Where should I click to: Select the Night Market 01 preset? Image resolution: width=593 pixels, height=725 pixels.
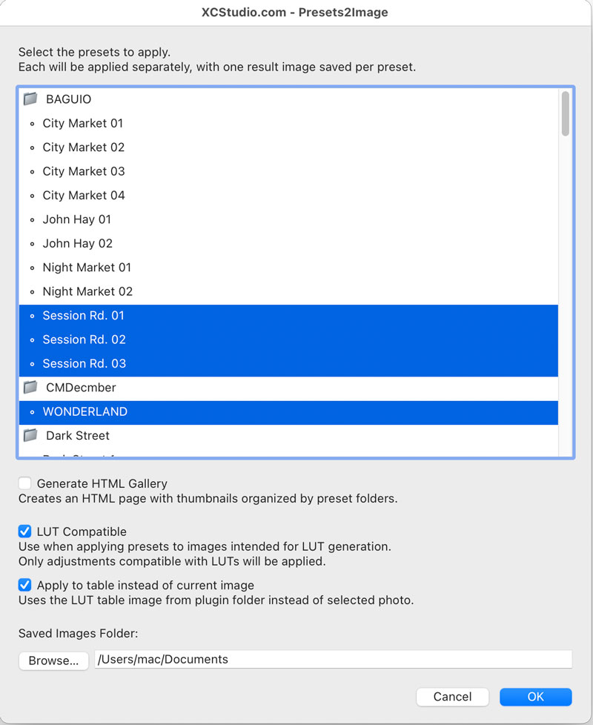87,267
